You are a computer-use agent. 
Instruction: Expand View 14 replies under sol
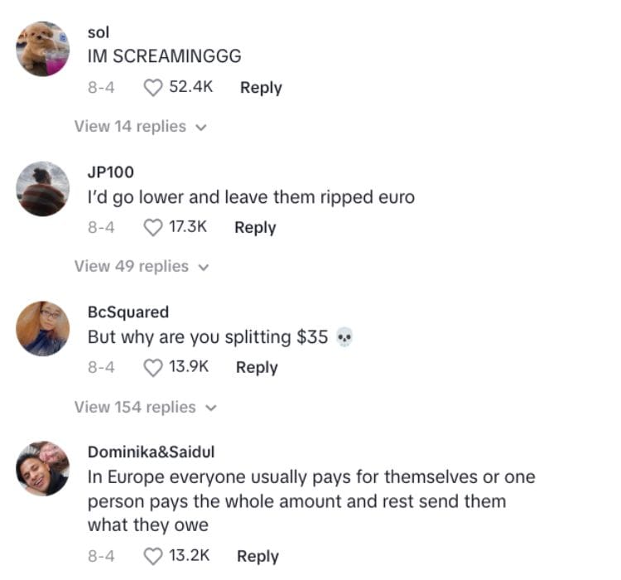click(141, 127)
